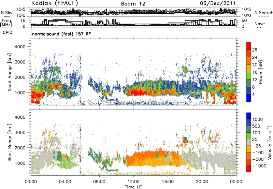
Task: Click the 'Nave' legend label
Action: pos(260,24)
